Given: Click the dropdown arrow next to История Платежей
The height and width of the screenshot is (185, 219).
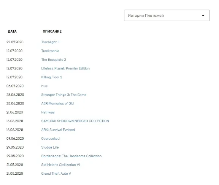Looking at the screenshot, I should point(203,15).
